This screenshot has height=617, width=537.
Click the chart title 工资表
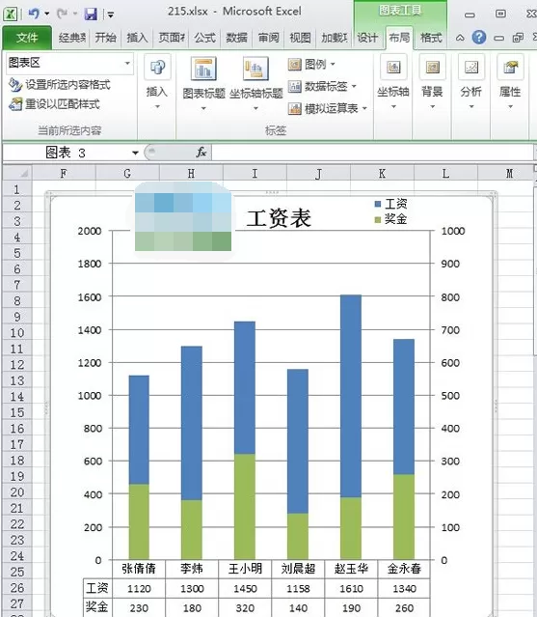click(279, 218)
